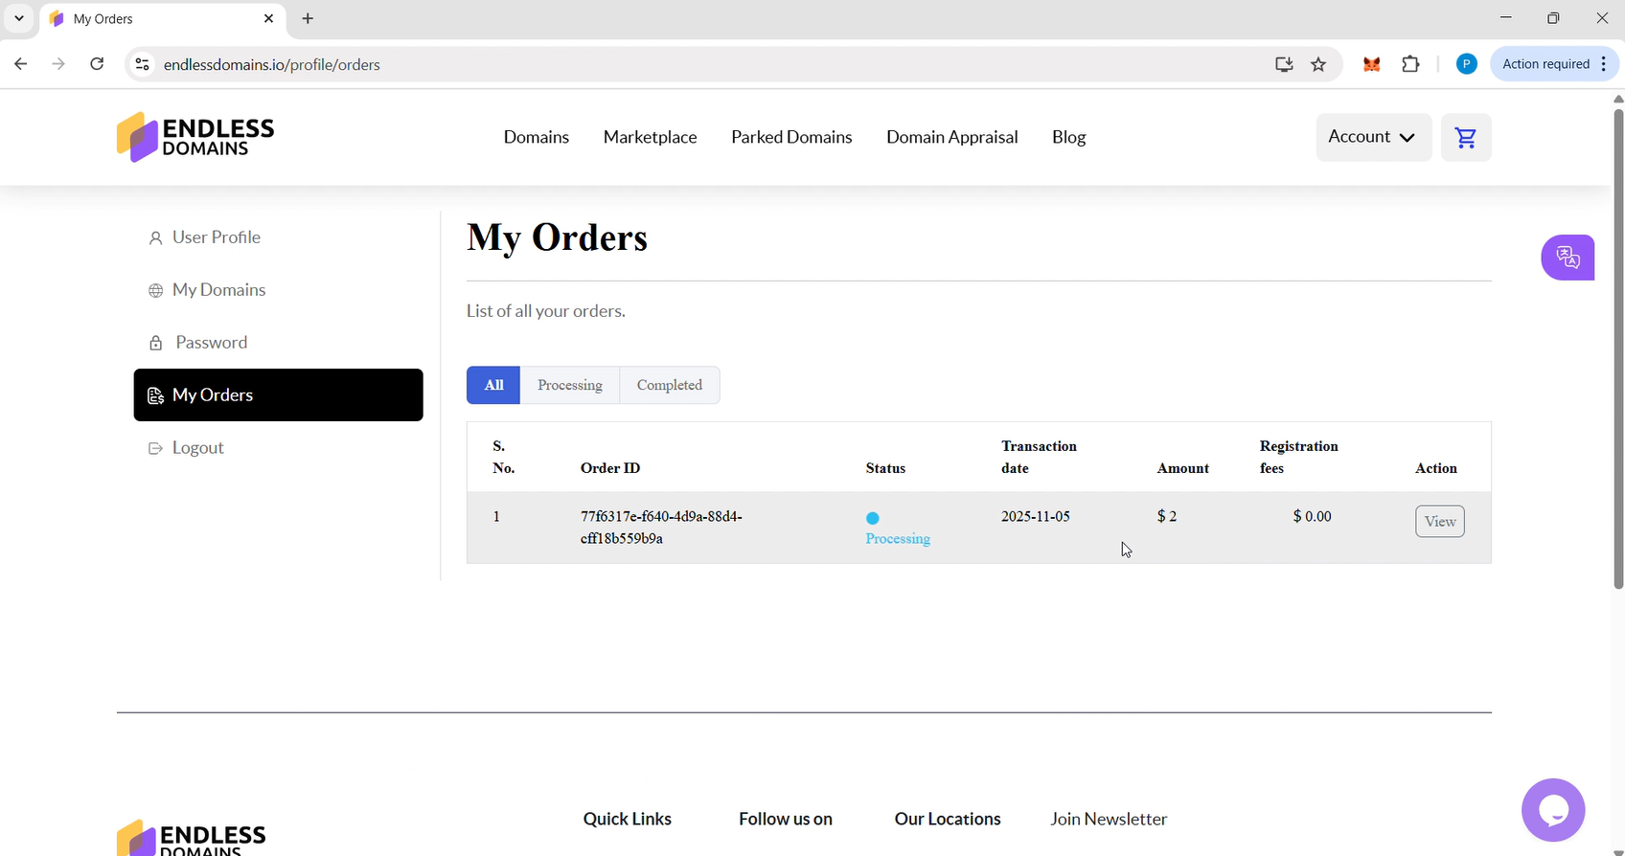Switch to the Completed orders filter
Screen dimensions: 1625x856
[x=669, y=385]
